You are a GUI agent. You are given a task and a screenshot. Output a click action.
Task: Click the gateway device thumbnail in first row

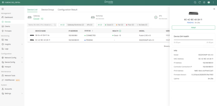tap(32, 35)
